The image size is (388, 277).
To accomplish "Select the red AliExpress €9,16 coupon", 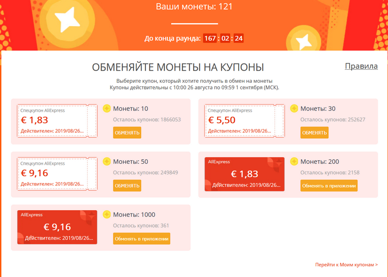I will click(57, 227).
